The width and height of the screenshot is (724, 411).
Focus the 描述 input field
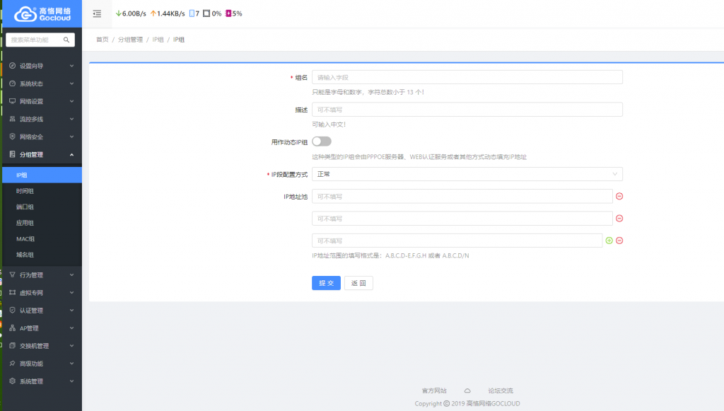(467, 110)
